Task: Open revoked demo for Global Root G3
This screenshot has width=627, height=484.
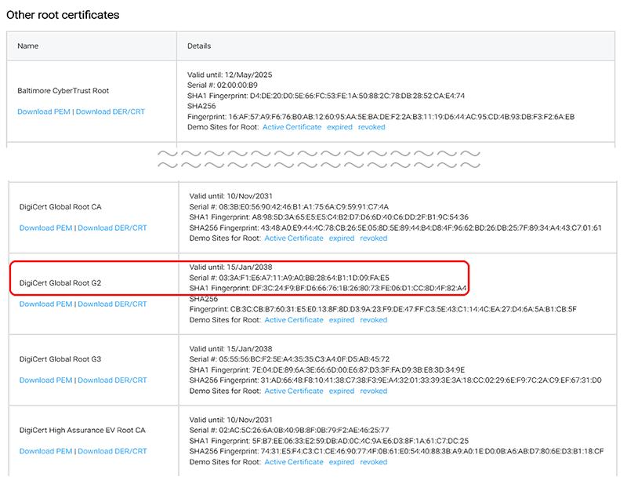Action: 374,391
